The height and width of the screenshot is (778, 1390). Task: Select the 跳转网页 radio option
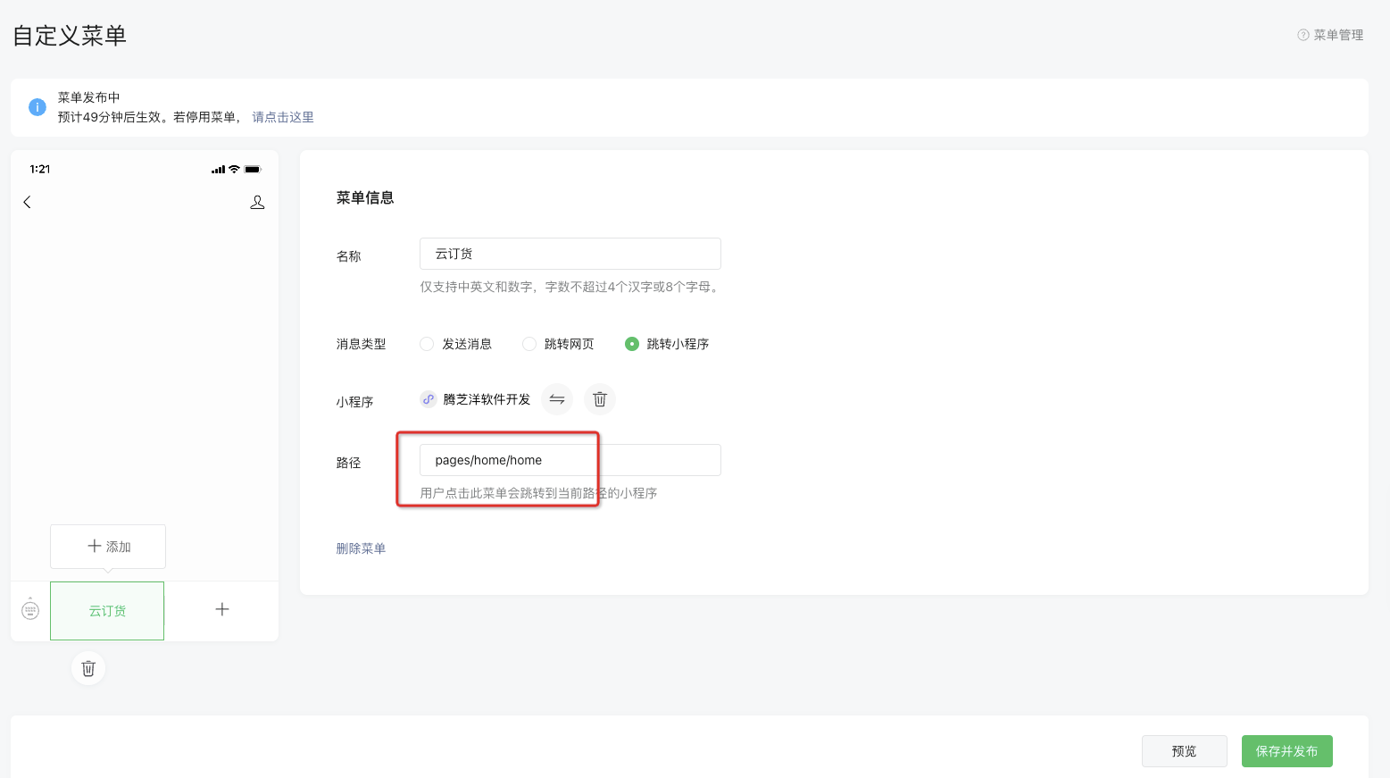tap(529, 344)
